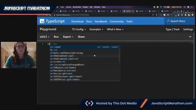Open playground Settings

click(x=188, y=29)
